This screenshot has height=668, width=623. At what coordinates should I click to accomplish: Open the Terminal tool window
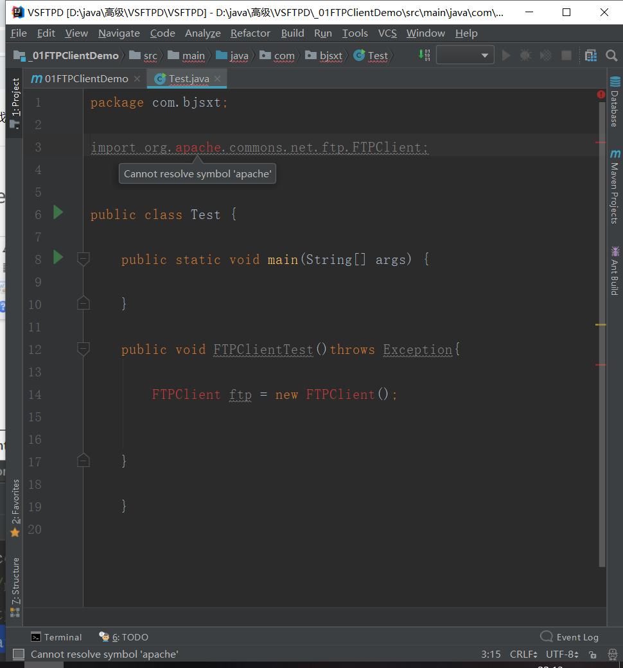coord(57,637)
